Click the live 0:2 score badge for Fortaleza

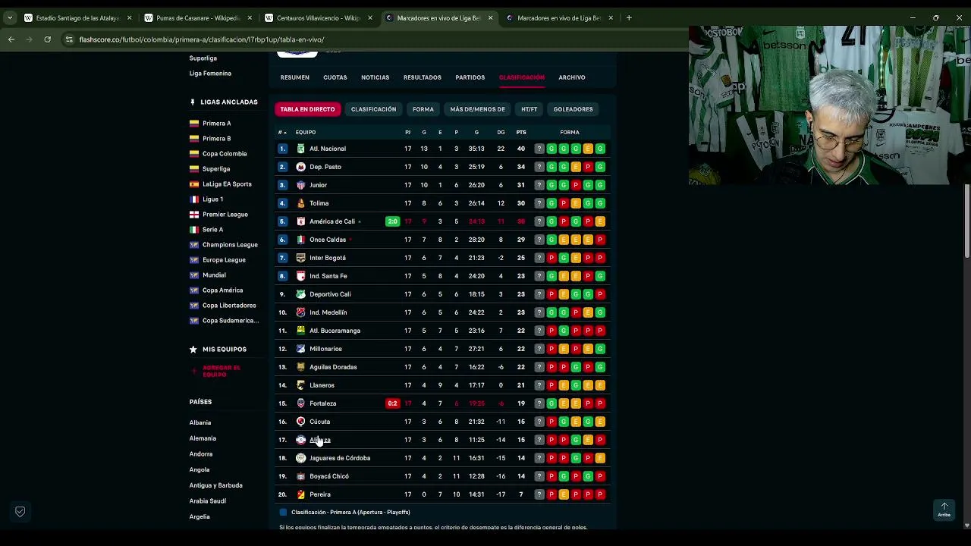(x=392, y=403)
